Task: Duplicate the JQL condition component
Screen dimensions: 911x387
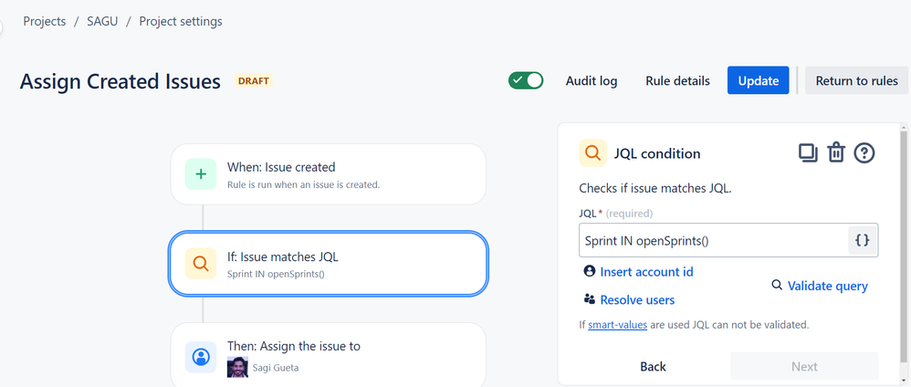Action: (x=808, y=153)
